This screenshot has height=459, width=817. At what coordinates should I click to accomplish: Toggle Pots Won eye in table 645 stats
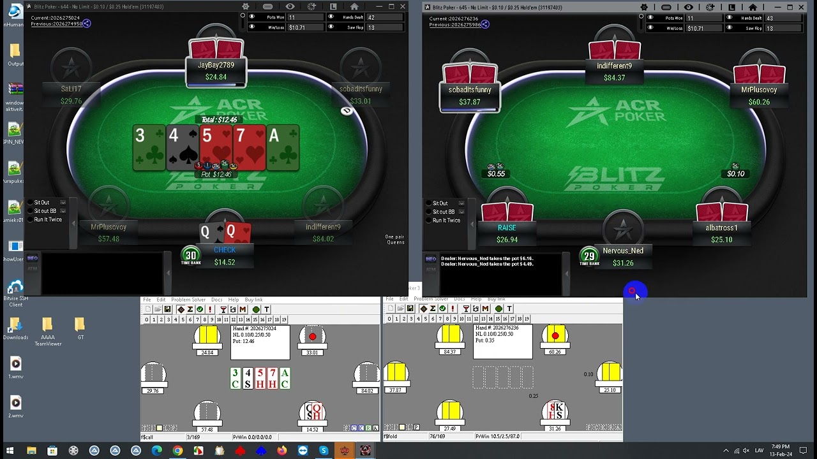point(650,18)
